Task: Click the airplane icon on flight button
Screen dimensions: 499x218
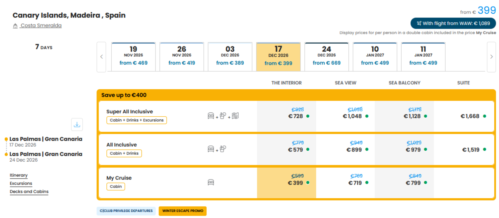Action: 419,23
